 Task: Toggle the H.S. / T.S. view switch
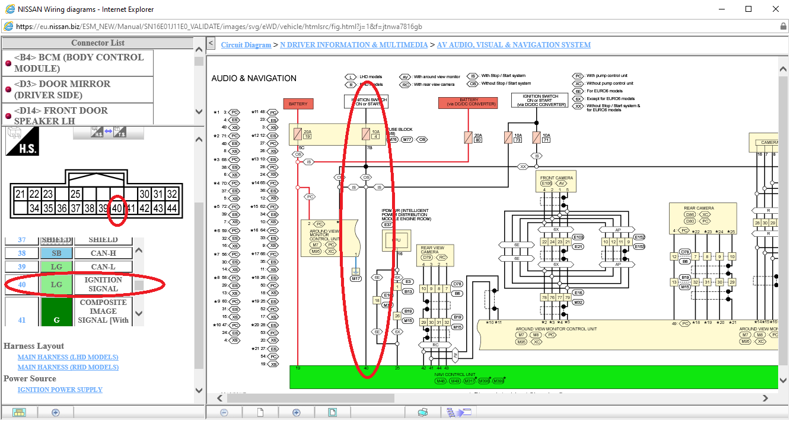click(108, 132)
